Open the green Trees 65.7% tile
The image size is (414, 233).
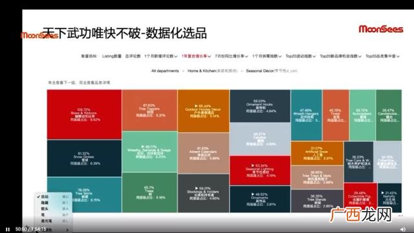pyautogui.click(x=149, y=192)
